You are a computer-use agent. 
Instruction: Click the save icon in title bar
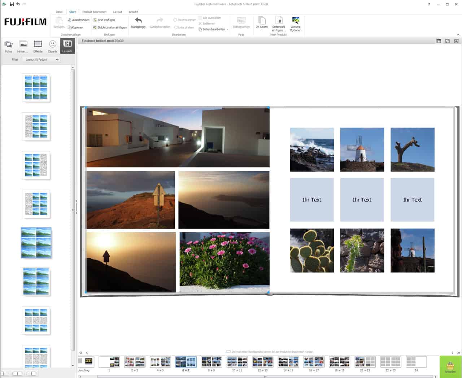click(12, 4)
